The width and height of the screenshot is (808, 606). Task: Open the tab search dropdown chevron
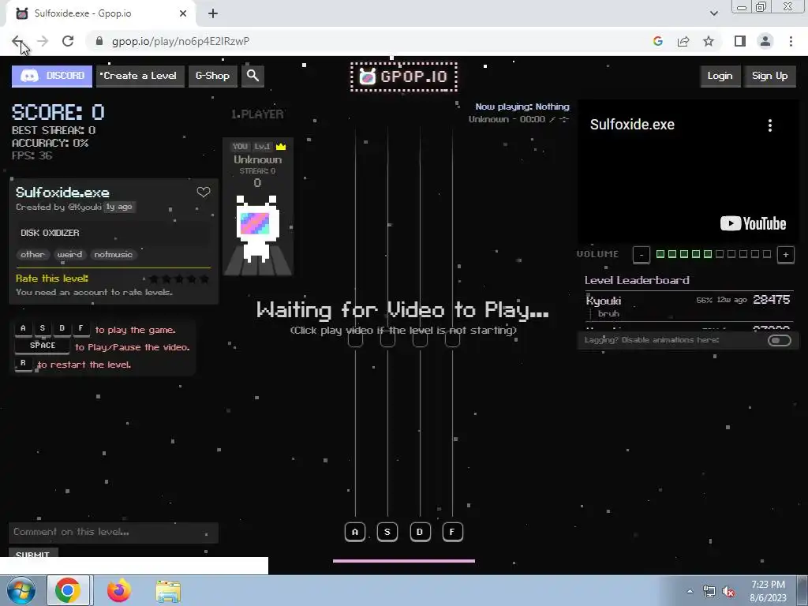713,13
